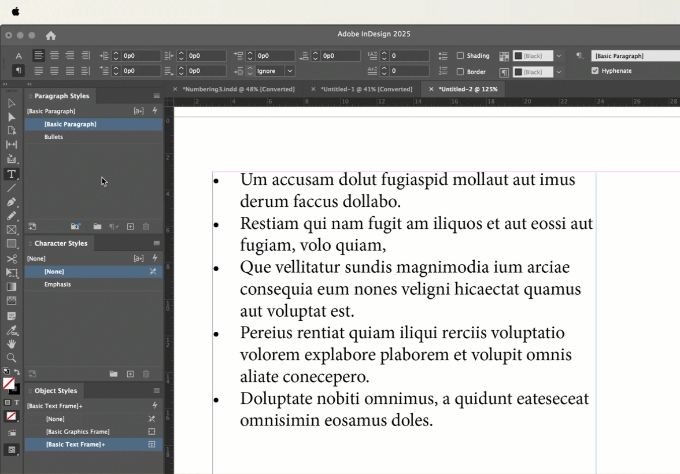
Task: Select the Type tool
Action: pos(12,174)
